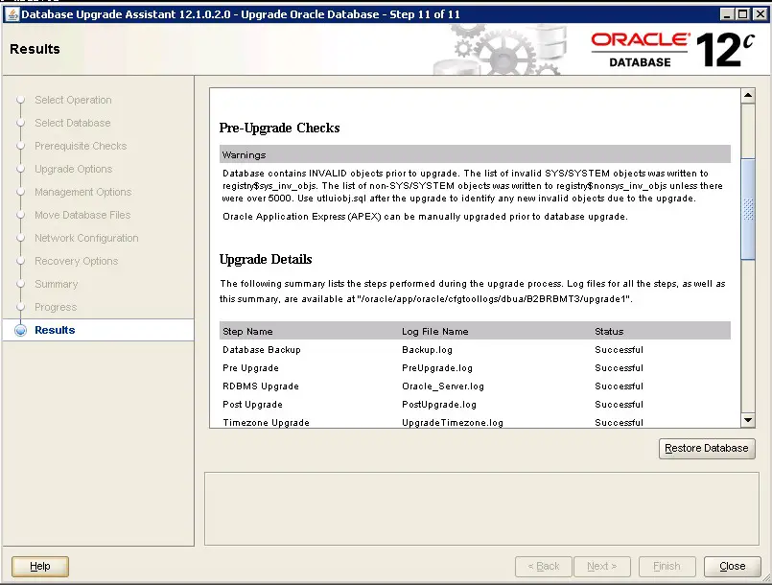Click the scroll down arrow in results pane
Screen dimensions: 772x585
point(748,420)
